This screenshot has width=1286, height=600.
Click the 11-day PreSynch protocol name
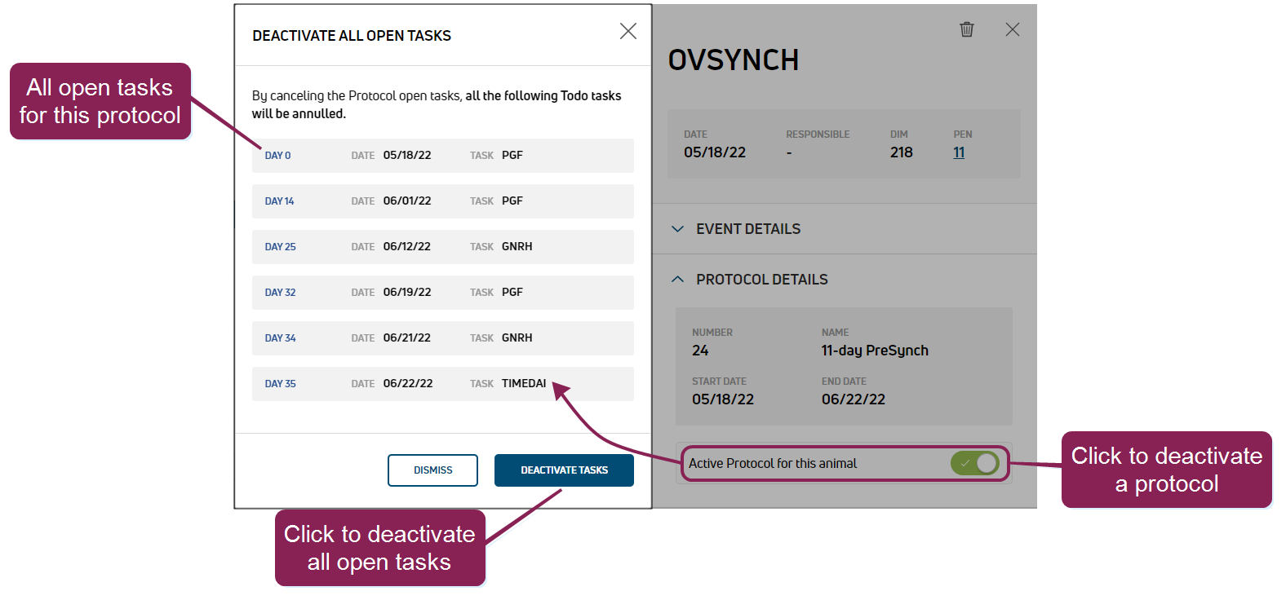click(875, 351)
